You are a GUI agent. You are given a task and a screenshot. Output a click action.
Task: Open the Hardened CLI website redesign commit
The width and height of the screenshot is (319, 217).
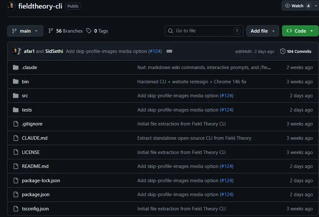click(192, 82)
